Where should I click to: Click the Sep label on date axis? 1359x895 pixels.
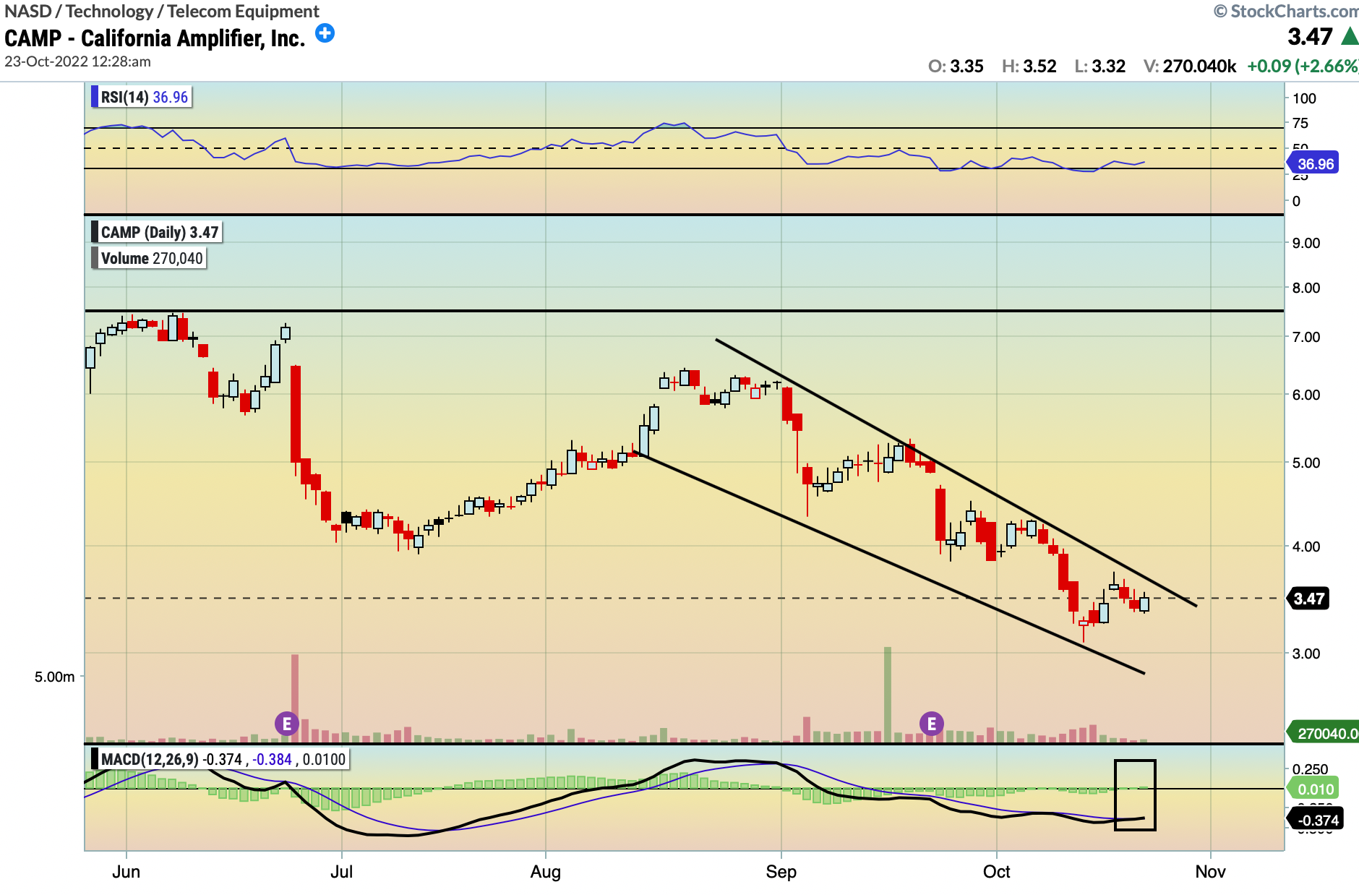click(781, 872)
